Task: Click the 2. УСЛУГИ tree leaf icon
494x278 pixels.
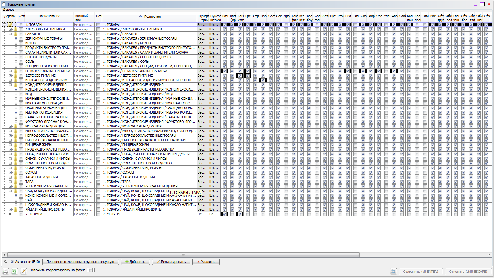Action: (x=10, y=214)
